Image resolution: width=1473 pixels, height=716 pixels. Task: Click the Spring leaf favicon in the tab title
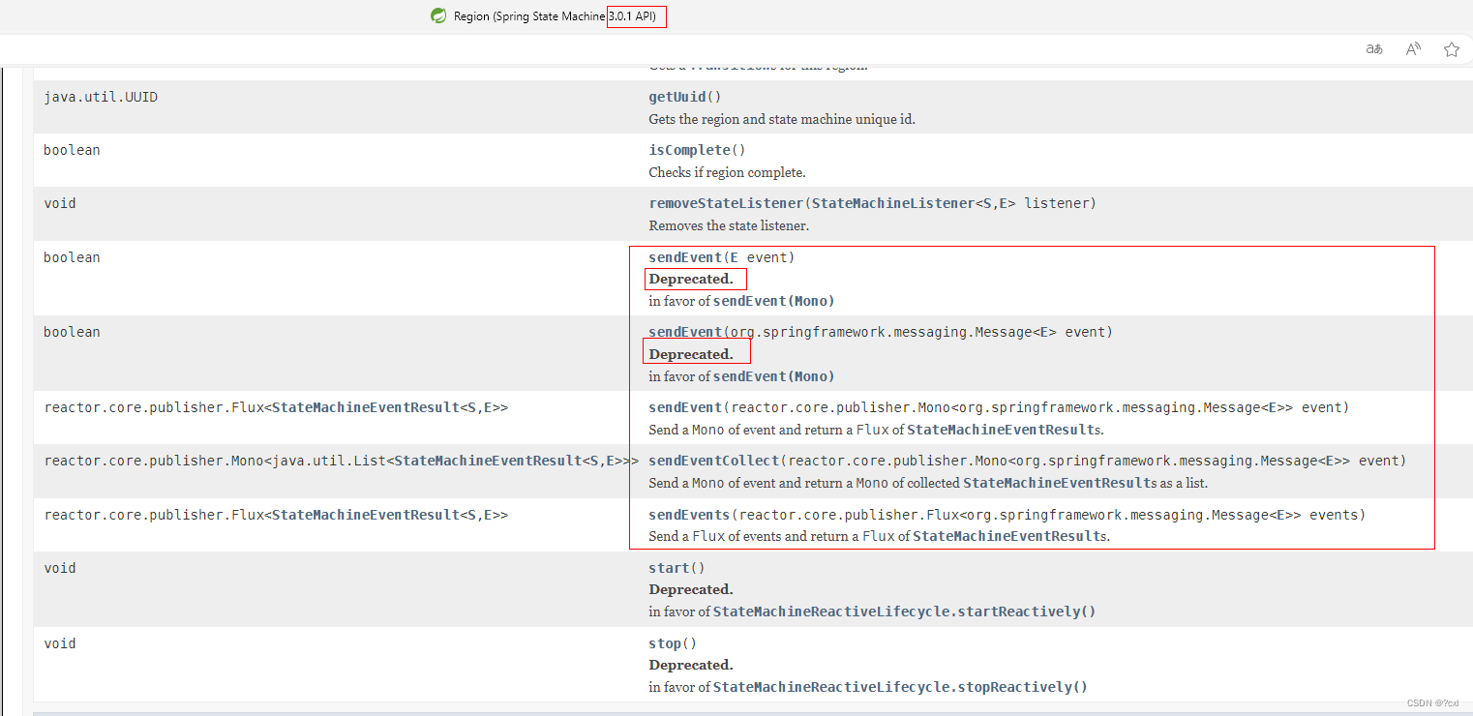pos(438,16)
